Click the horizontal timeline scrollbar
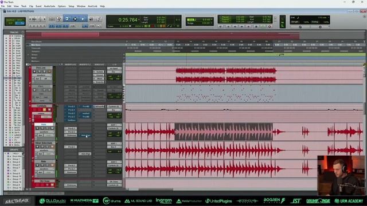The width and height of the screenshot is (367, 206). [x=155, y=189]
